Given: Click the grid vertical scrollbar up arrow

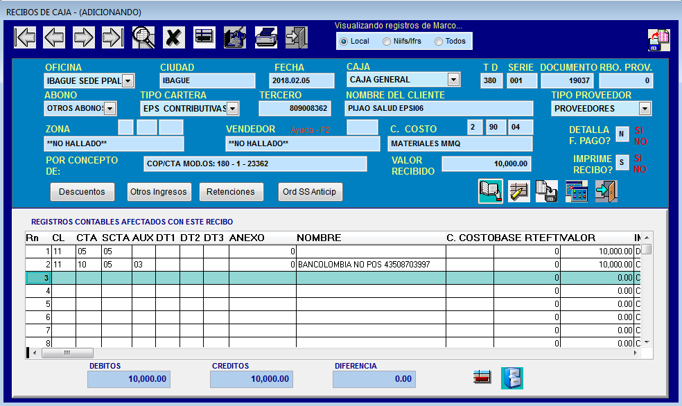Looking at the screenshot, I should tap(647, 238).
